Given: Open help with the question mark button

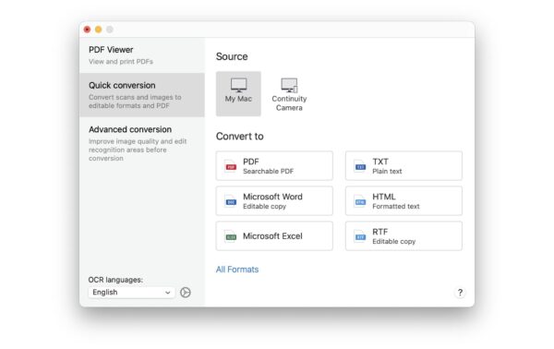Looking at the screenshot, I should pos(460,292).
